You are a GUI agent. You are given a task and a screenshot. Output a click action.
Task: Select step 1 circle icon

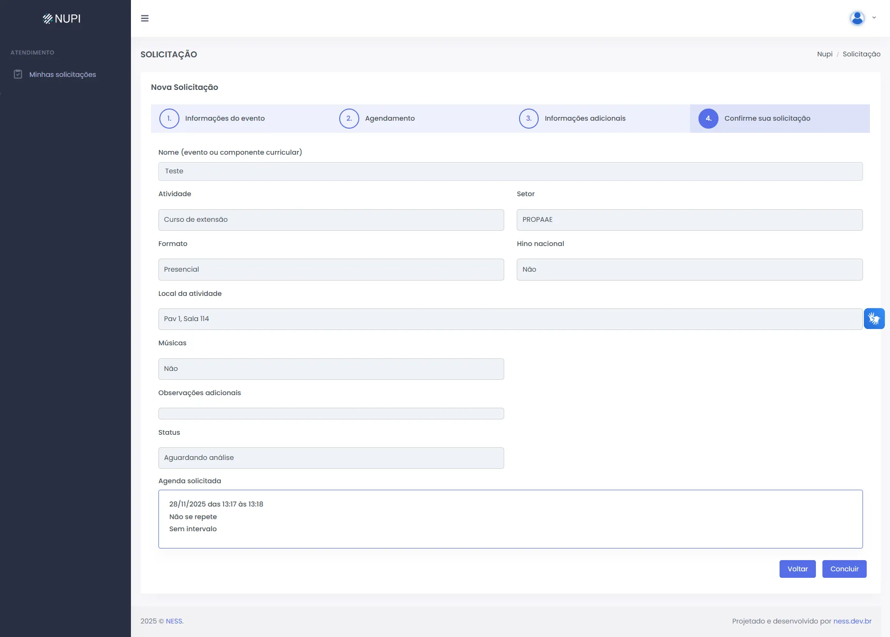click(169, 118)
